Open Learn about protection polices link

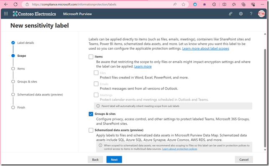click(180, 149)
